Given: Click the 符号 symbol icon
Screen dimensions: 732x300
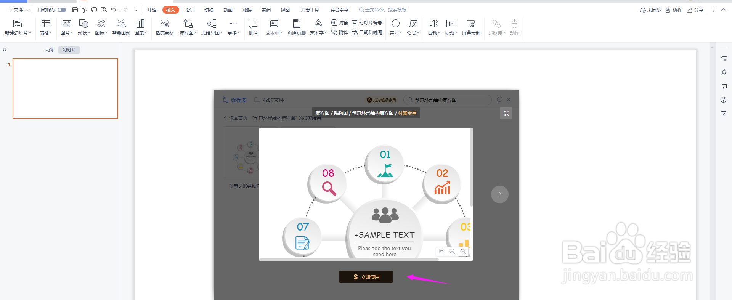Looking at the screenshot, I should click(x=396, y=24).
